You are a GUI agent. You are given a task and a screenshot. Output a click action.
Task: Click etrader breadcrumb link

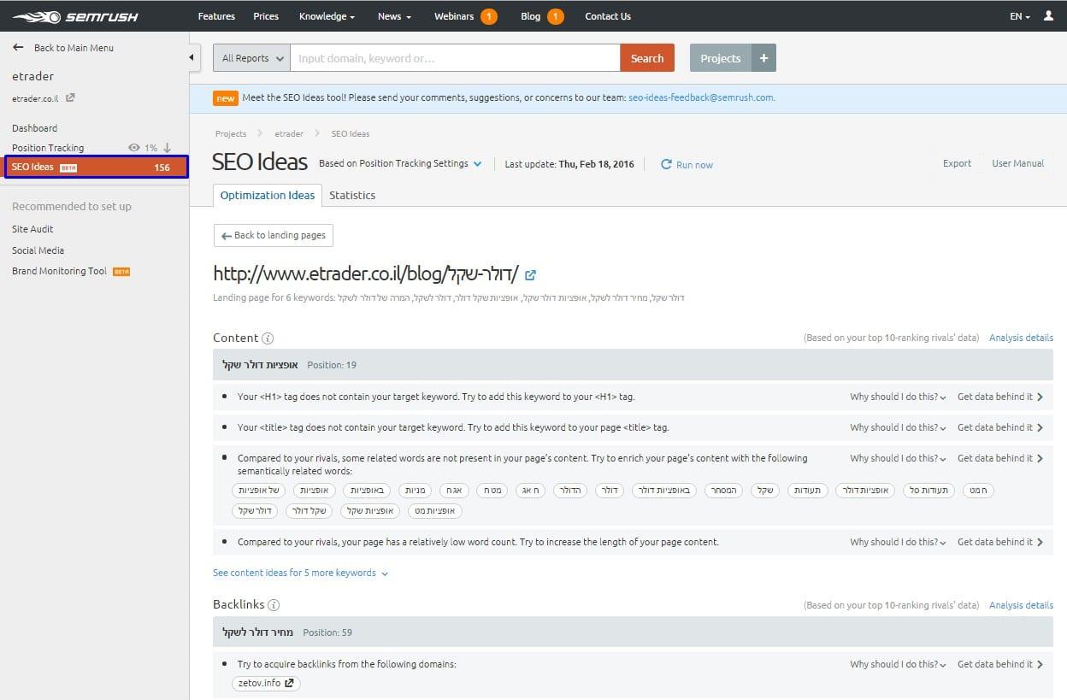point(288,133)
